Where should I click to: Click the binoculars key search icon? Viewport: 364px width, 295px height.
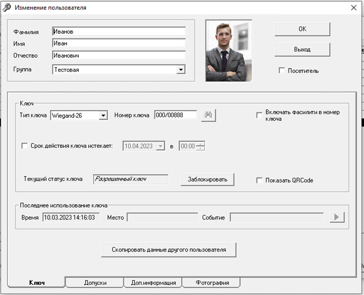pos(208,115)
